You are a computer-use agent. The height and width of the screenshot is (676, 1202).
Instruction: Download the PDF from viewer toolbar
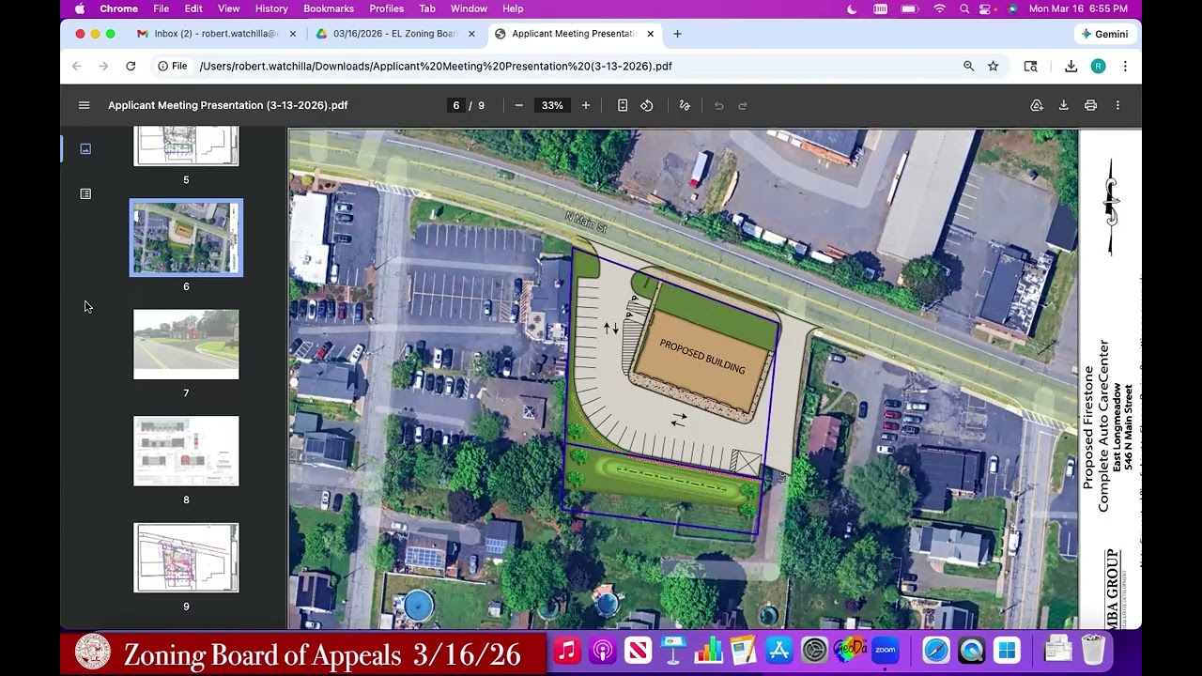click(1064, 105)
